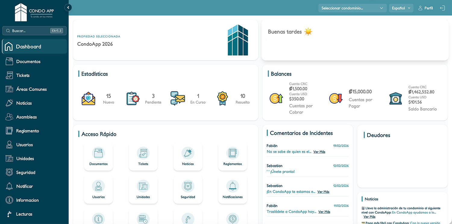This screenshot has width=452, height=224.
Task: Open Tickets quick access tile
Action: click(x=143, y=157)
